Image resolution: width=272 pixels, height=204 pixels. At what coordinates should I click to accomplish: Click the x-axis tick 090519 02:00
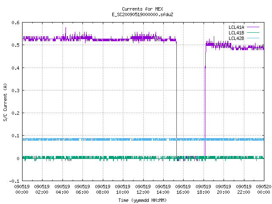point(42,189)
